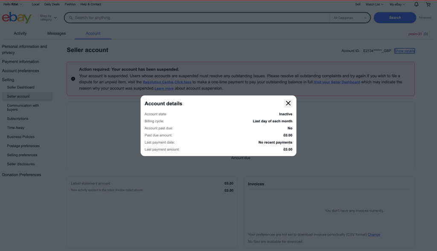Image resolution: width=437 pixels, height=251 pixels.
Task: Go to Seller Dashboard in the sidebar
Action: [x=20, y=87]
